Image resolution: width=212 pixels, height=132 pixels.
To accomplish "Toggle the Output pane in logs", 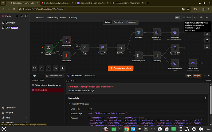I will (197, 76).
